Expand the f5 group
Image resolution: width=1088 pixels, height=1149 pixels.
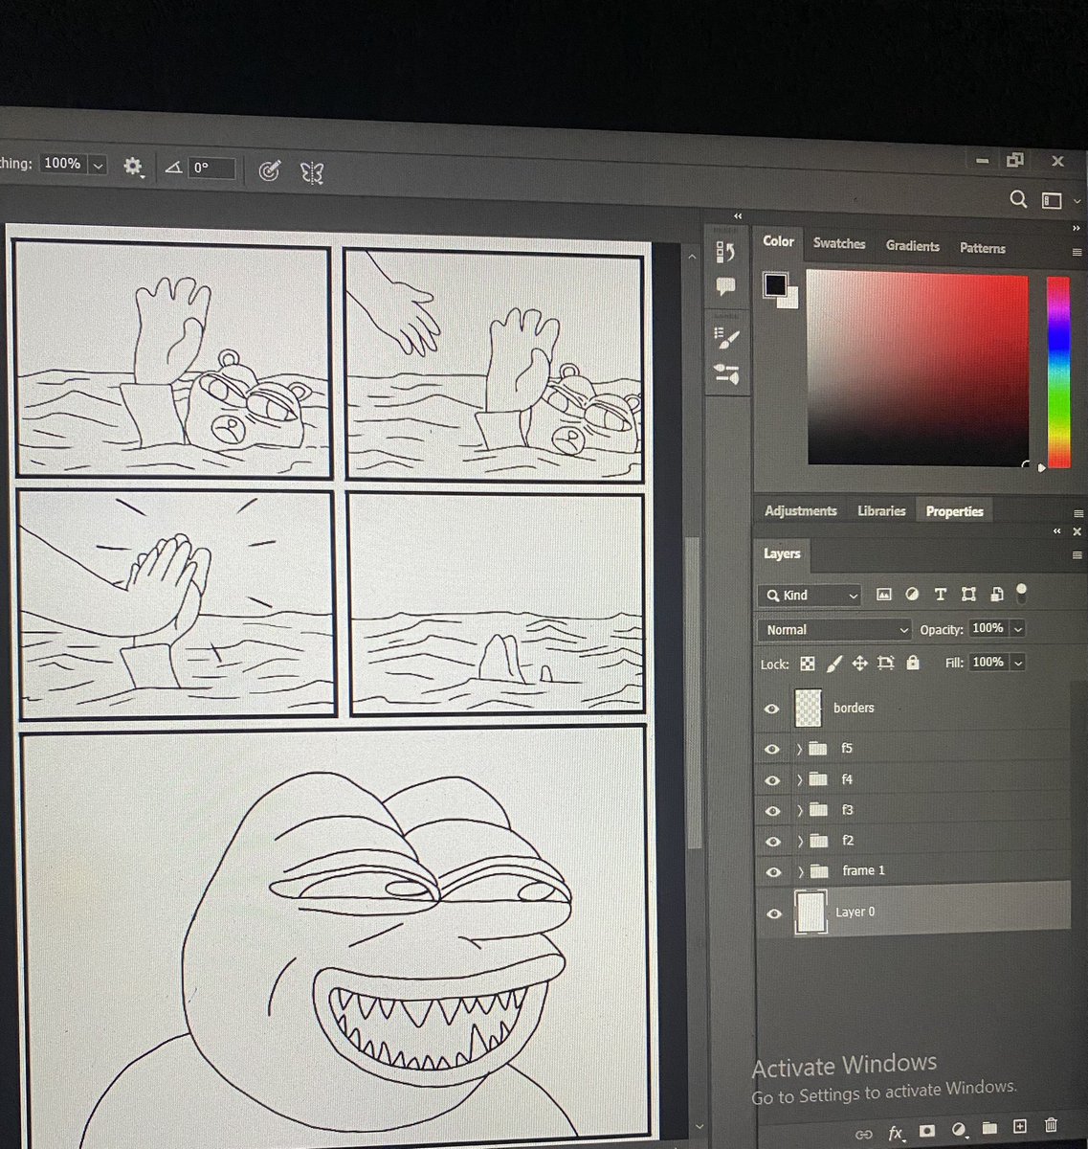(x=799, y=749)
